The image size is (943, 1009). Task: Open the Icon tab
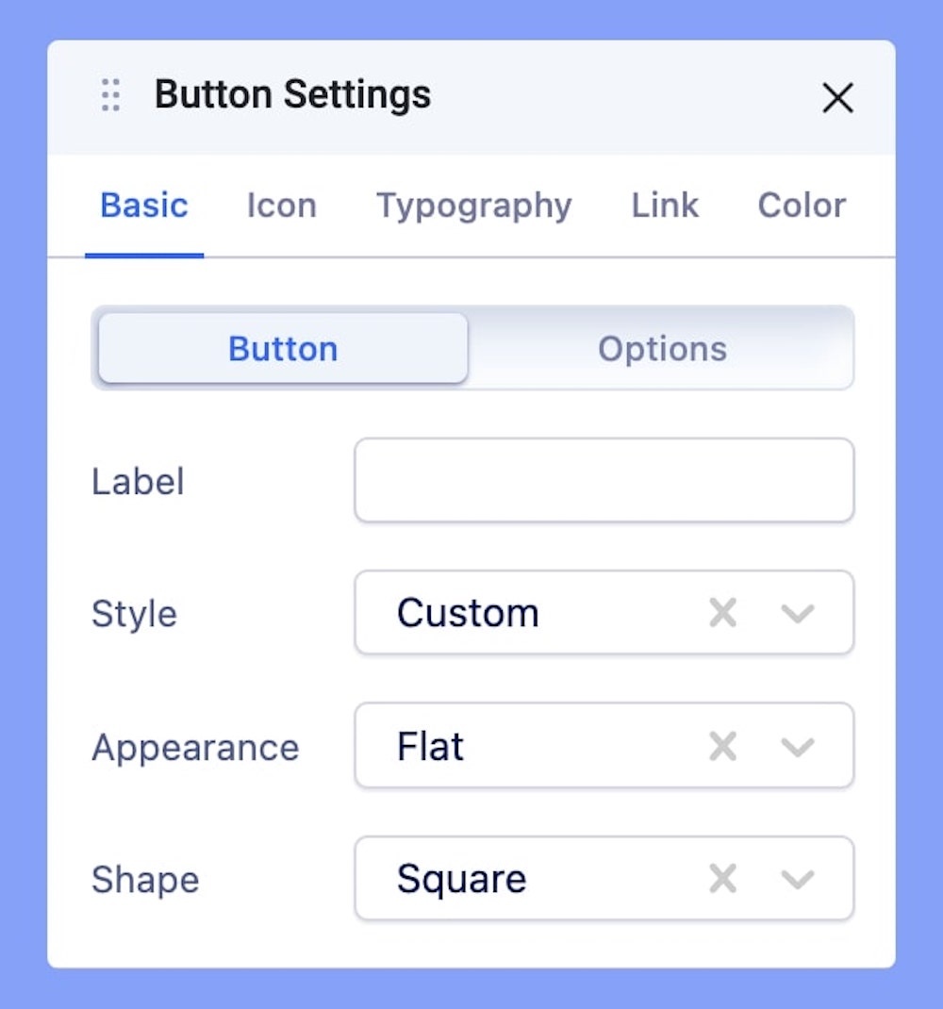281,206
